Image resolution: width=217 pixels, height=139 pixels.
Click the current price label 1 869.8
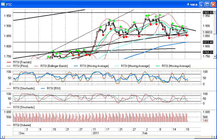pos(207,32)
